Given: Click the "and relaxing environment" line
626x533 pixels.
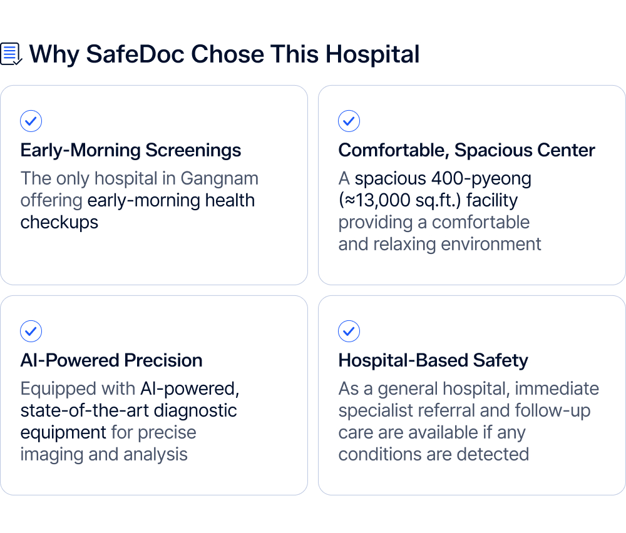Looking at the screenshot, I should 439,244.
